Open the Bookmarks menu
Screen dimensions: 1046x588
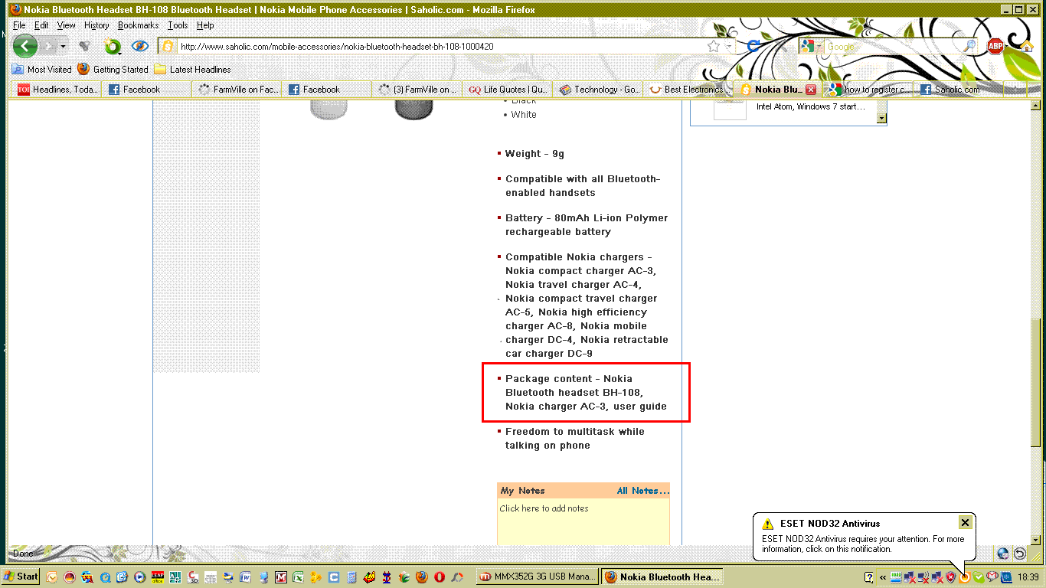click(x=138, y=25)
